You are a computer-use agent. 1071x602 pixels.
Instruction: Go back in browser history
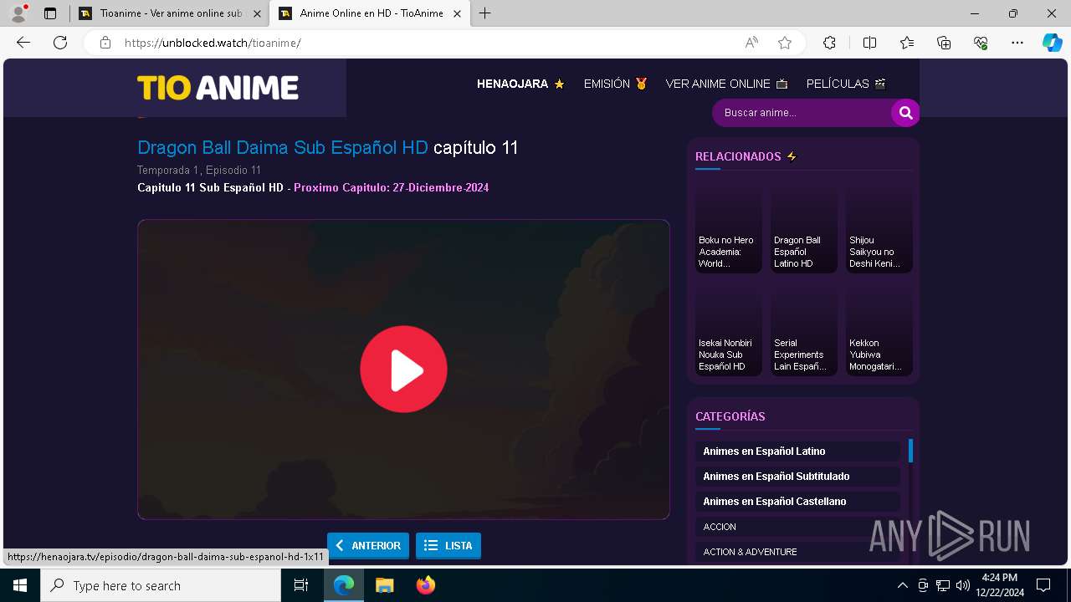23,43
